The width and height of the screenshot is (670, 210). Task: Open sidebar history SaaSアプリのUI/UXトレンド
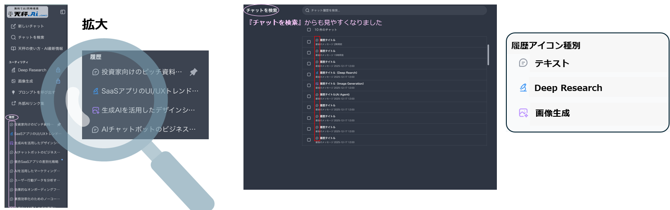(36, 133)
